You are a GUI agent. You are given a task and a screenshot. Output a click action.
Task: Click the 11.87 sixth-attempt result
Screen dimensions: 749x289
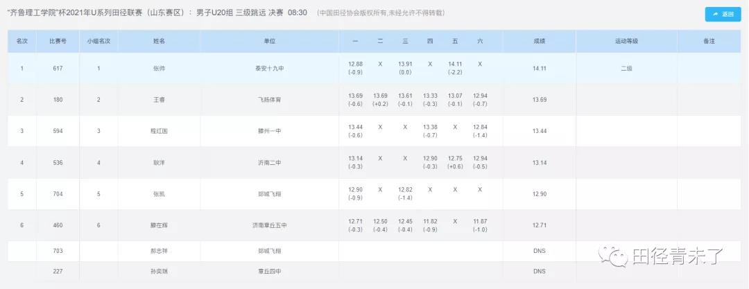click(x=480, y=221)
